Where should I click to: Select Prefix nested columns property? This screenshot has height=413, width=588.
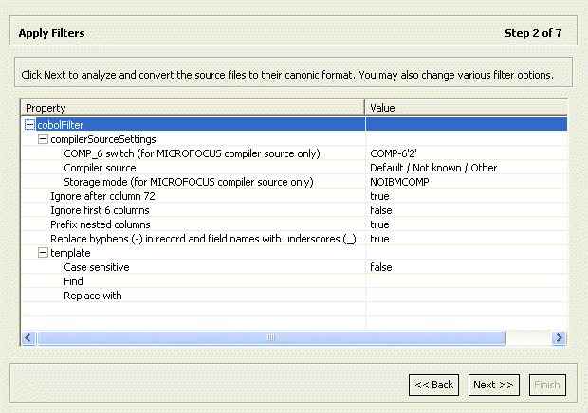100,224
